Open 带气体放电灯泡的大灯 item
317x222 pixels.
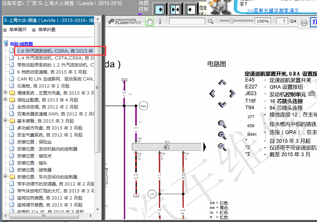pyautogui.click(x=55, y=191)
